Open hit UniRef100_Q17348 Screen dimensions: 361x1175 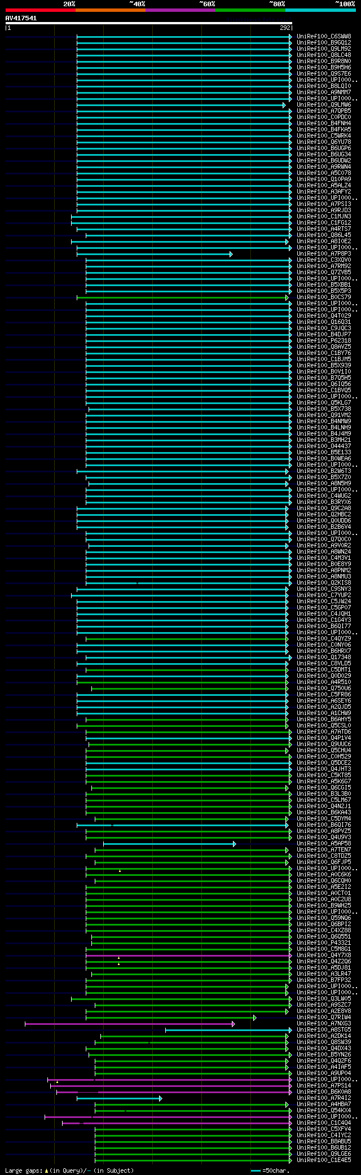click(x=324, y=657)
